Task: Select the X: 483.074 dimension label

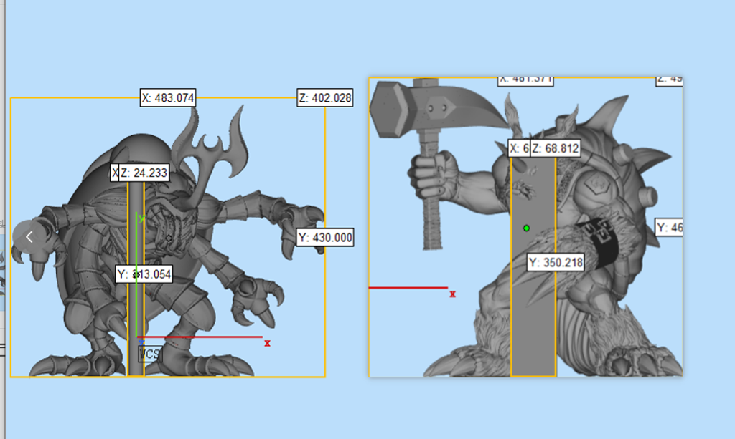Action: [x=168, y=98]
